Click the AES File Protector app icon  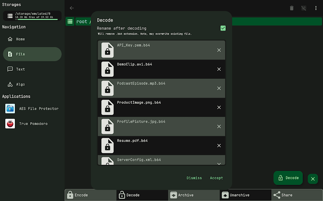(x=10, y=109)
